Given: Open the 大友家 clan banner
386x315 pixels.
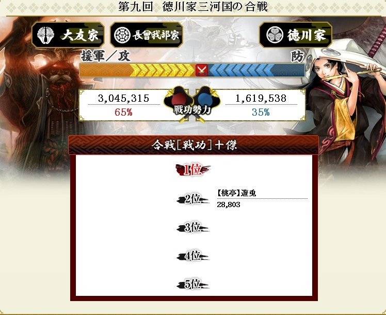Looking at the screenshot, I should pyautogui.click(x=68, y=35).
